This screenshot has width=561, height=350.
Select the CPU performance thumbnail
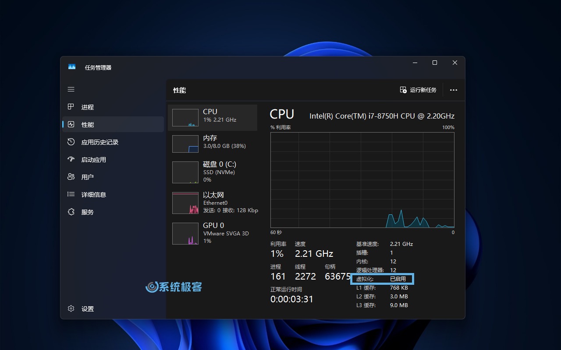[185, 118]
